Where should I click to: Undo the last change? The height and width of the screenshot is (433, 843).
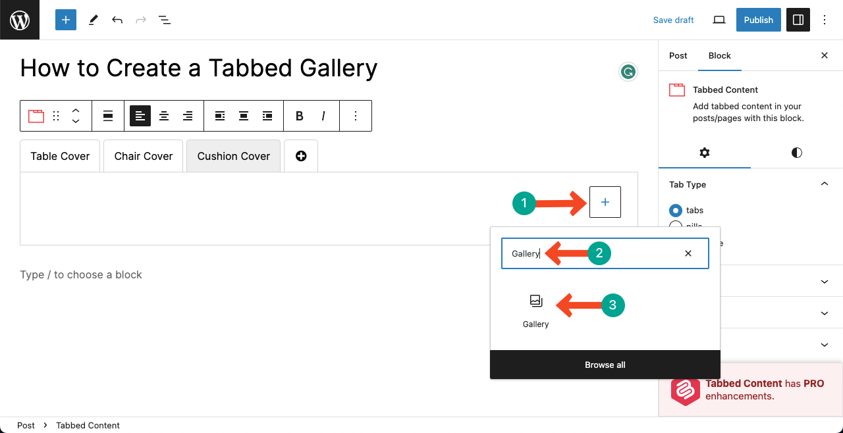117,20
